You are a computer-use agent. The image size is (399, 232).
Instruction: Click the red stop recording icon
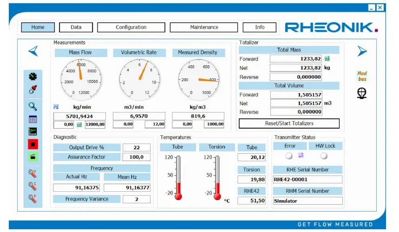(x=33, y=144)
